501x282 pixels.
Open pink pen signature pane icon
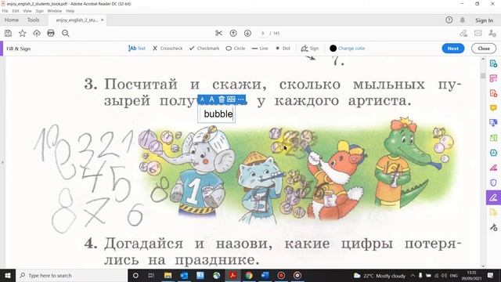coord(493,168)
